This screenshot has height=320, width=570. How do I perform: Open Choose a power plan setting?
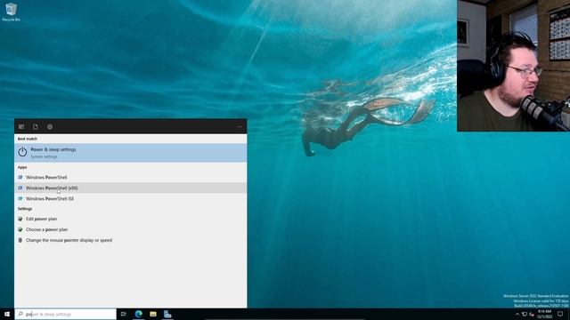[131, 229]
